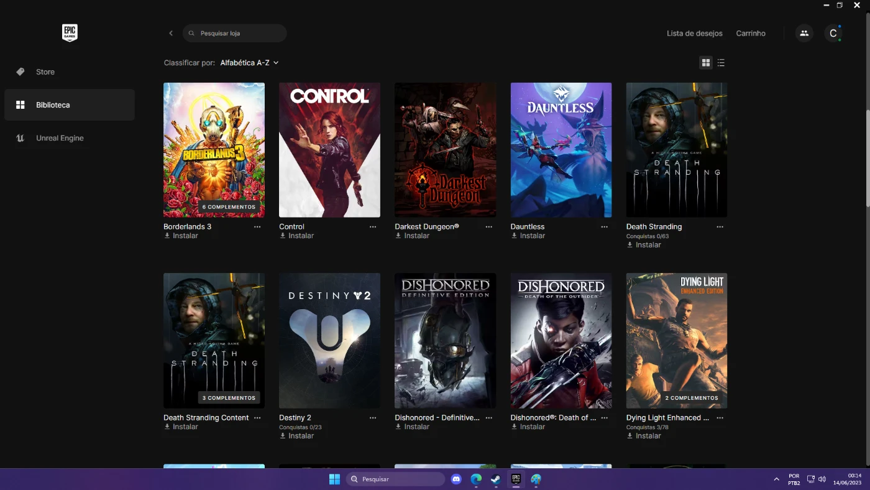The height and width of the screenshot is (490, 870).
Task: Install Control
Action: pyautogui.click(x=296, y=236)
